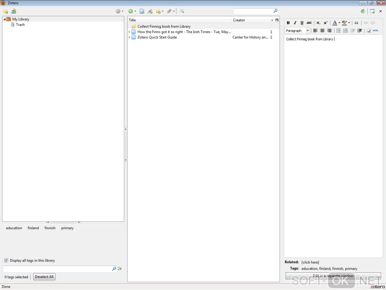The height and width of the screenshot is (290, 386).
Task: Edit the note's Tags list
Action: (x=329, y=268)
